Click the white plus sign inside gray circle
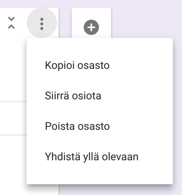The height and width of the screenshot is (195, 182). point(91,27)
